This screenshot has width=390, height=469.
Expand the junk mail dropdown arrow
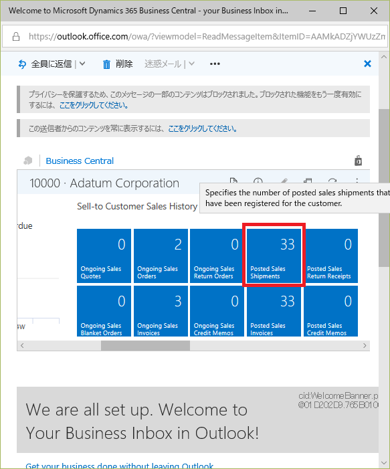click(x=192, y=64)
